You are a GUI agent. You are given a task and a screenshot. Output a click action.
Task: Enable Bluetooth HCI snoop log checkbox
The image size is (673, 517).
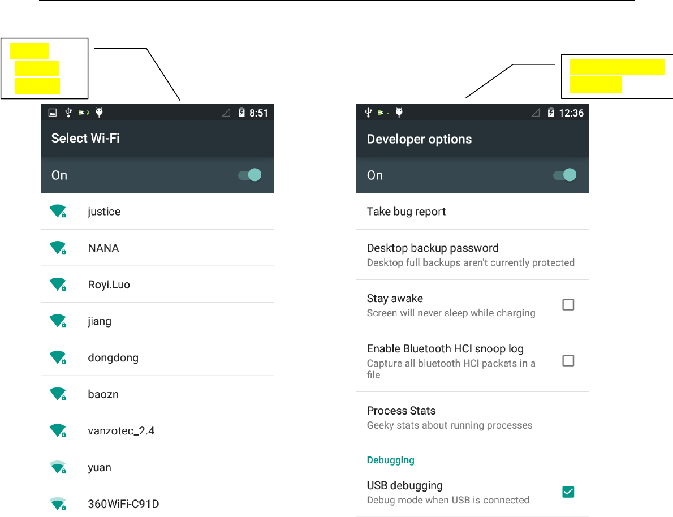click(568, 360)
